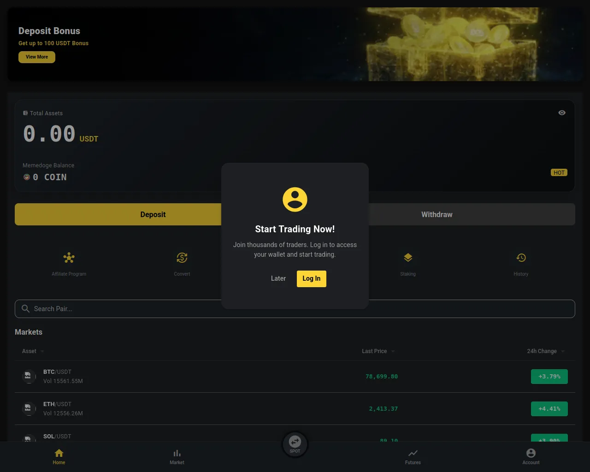Open the Staking layers icon

coord(408,258)
